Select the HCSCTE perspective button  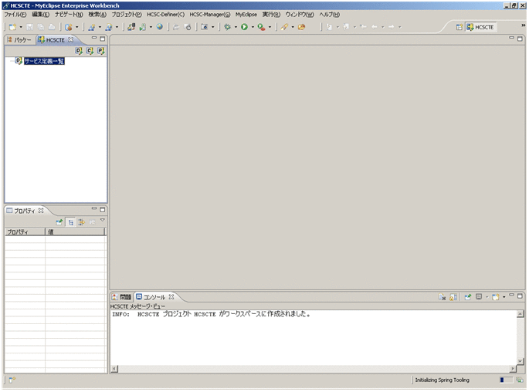tap(480, 27)
